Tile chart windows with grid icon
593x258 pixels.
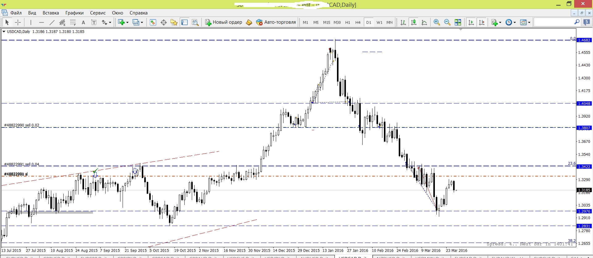(458, 22)
